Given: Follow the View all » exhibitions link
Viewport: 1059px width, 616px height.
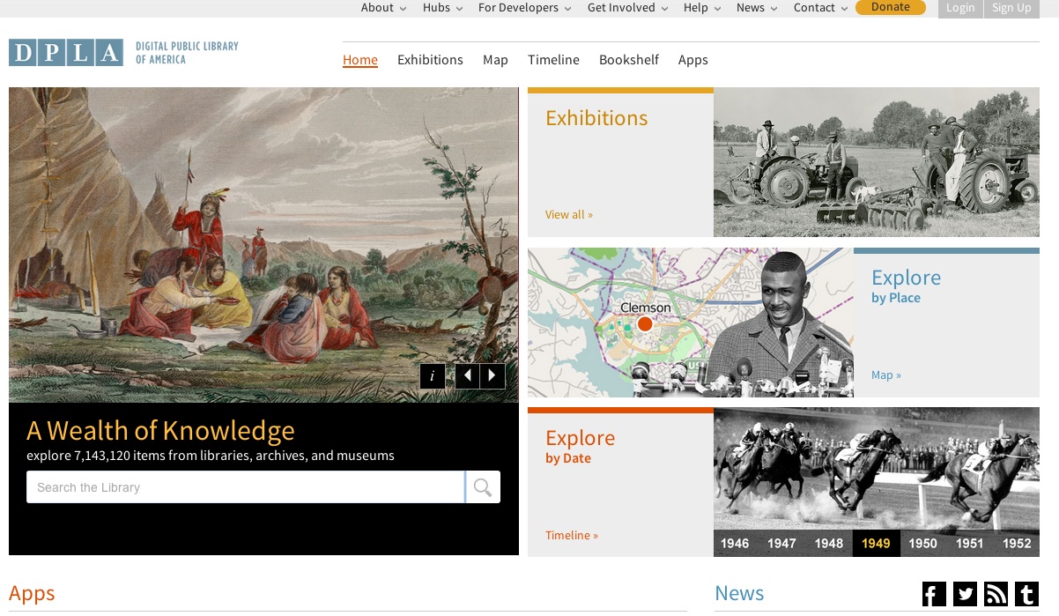Looking at the screenshot, I should click(569, 214).
